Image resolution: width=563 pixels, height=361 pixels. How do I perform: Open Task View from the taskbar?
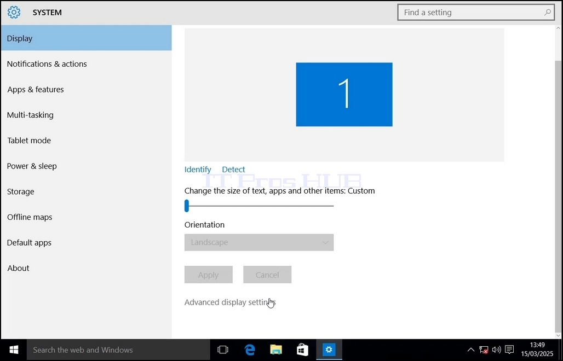pyautogui.click(x=222, y=350)
